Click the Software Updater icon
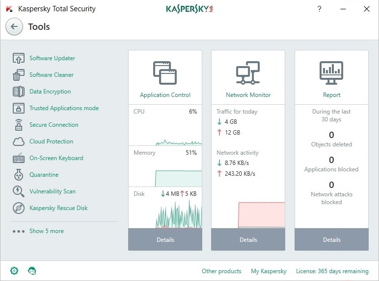Screen dimensions: 379x281 tap(19, 58)
